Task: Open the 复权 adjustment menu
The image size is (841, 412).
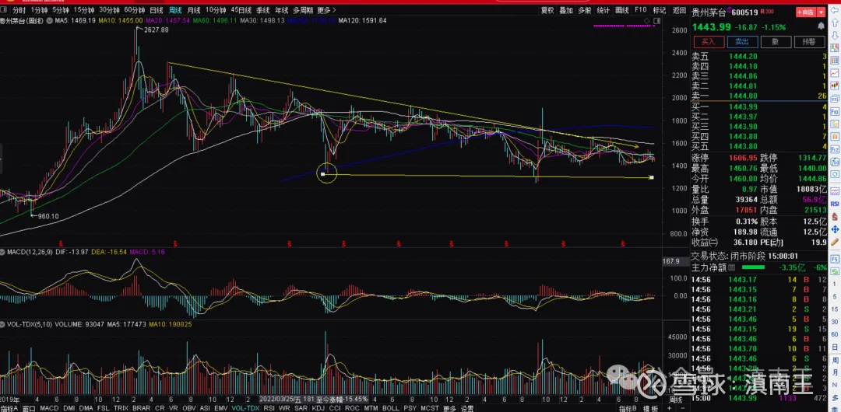Action: [547, 10]
